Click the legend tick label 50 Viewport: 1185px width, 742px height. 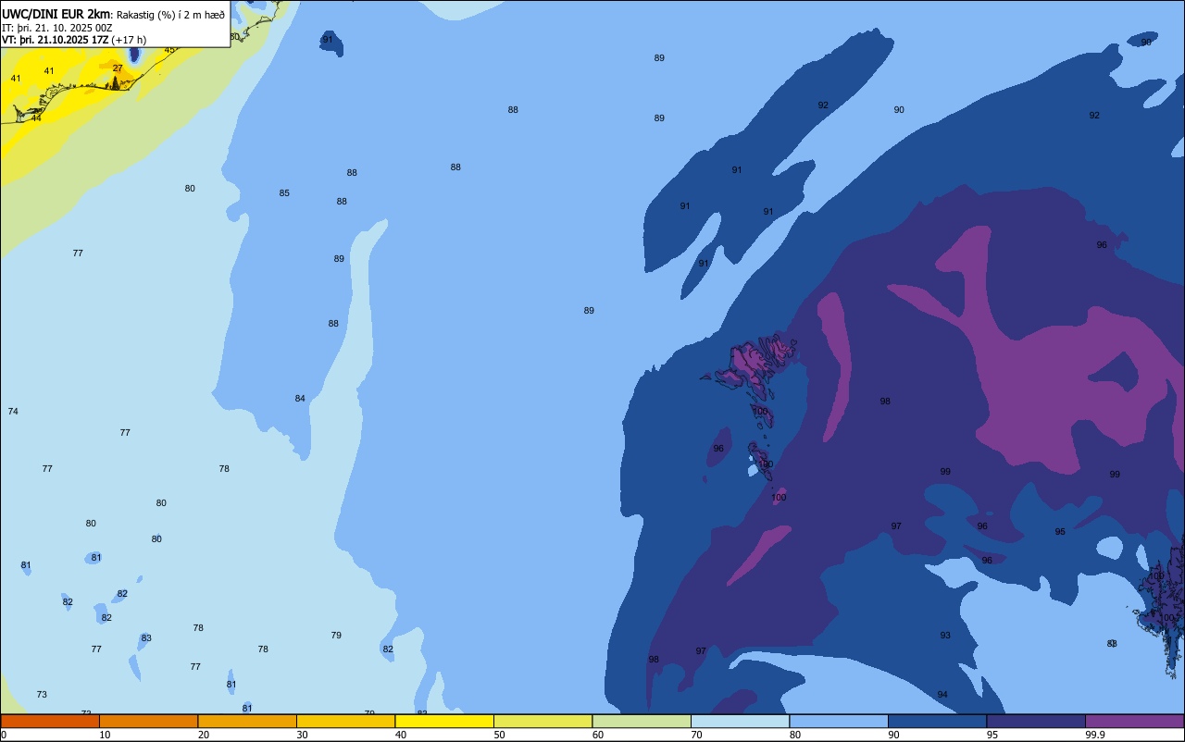[499, 735]
